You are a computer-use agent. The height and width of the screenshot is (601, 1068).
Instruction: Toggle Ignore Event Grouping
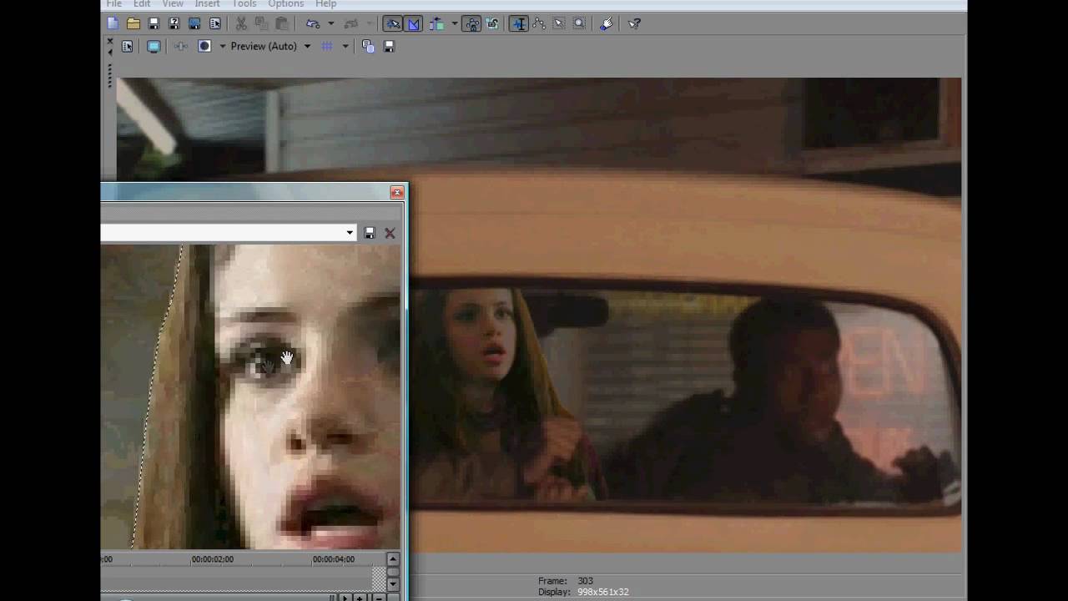493,23
